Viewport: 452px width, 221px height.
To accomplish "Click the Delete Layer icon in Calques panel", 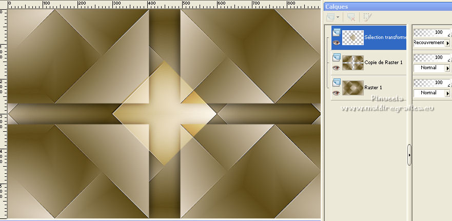I will coord(351,17).
